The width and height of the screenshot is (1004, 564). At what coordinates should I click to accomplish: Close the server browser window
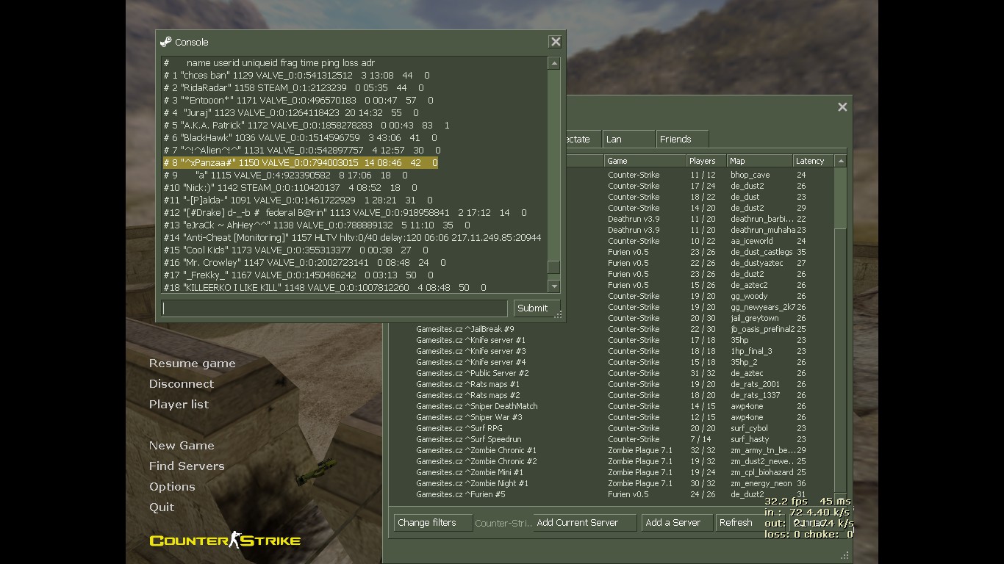tap(842, 106)
